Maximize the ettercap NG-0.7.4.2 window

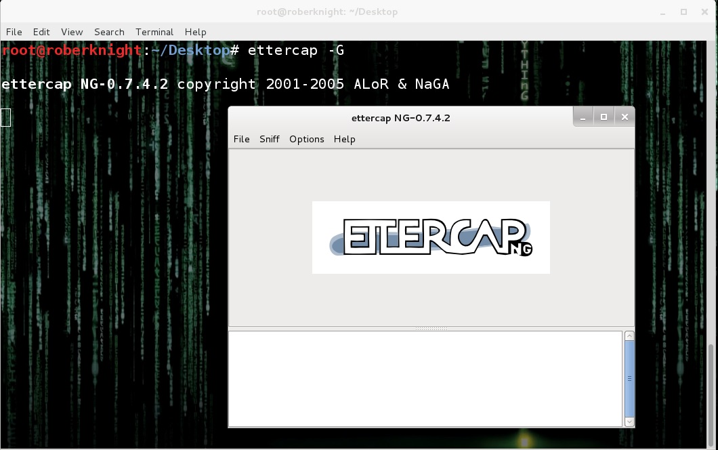(x=604, y=117)
